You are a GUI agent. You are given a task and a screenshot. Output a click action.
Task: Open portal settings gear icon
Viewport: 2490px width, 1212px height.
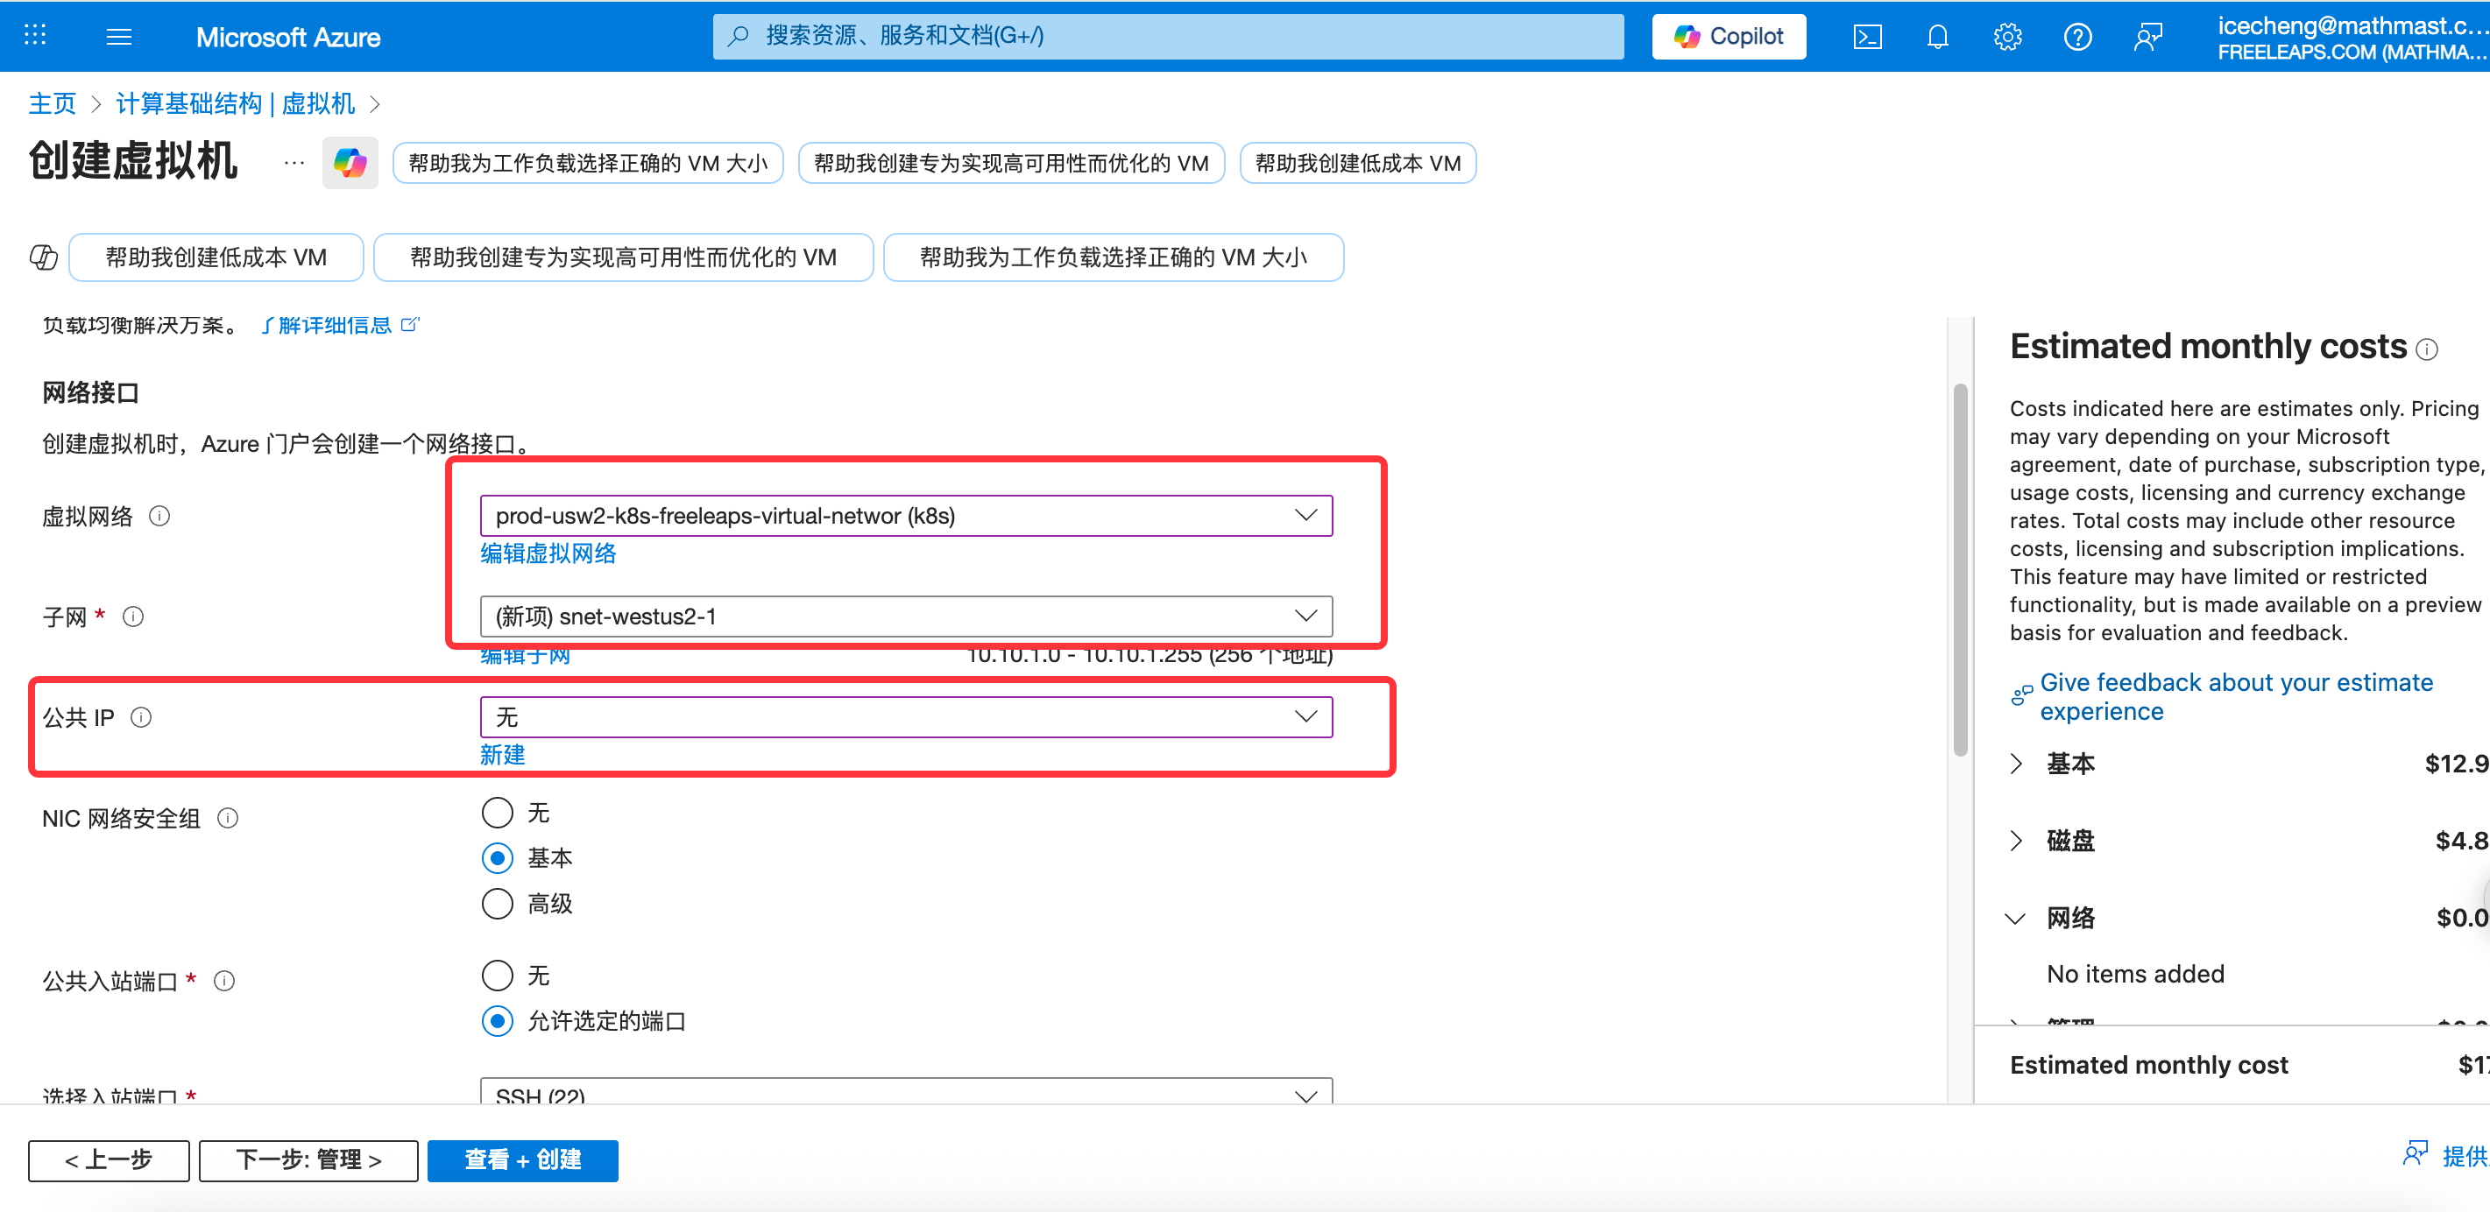tap(2006, 37)
